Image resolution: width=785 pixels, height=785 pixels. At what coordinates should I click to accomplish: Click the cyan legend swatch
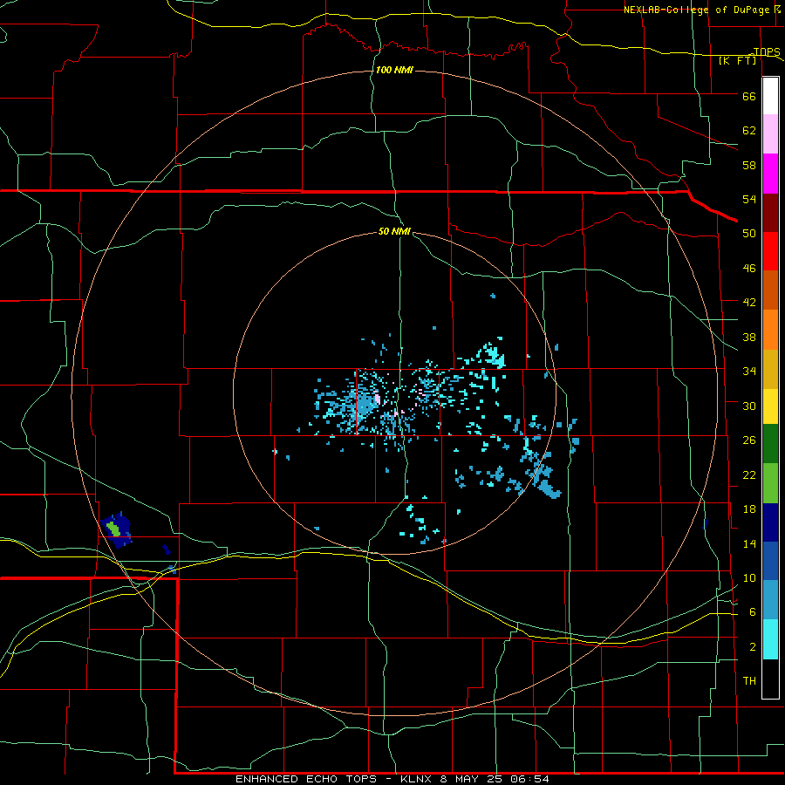[x=770, y=639]
